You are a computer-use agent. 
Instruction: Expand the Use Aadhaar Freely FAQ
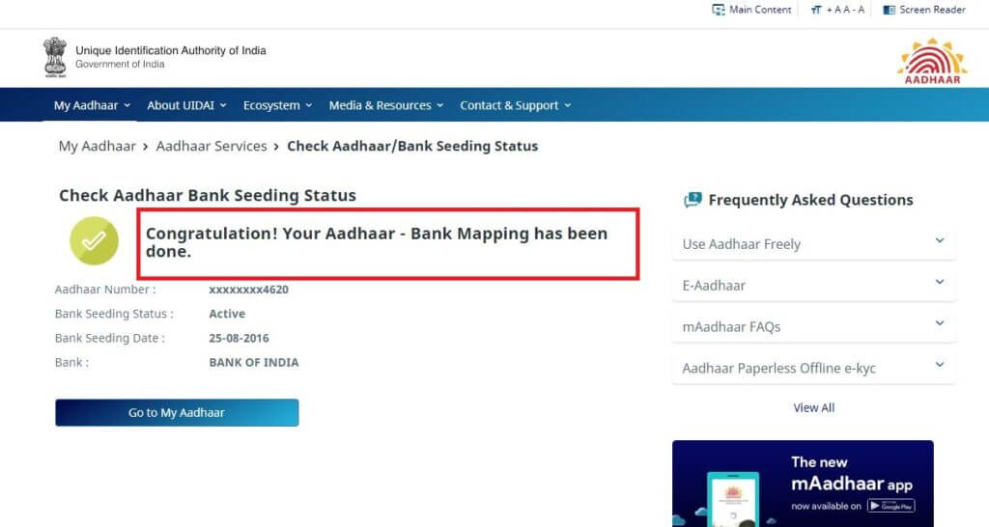tap(813, 244)
